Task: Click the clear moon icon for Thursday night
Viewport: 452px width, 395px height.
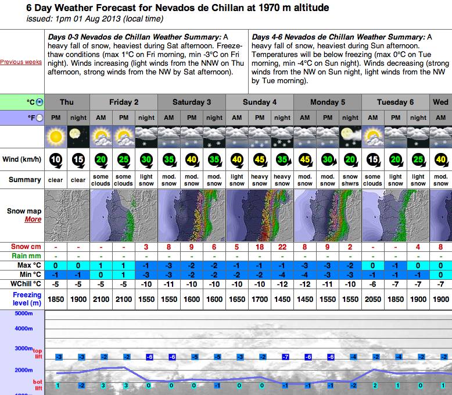Action: [x=78, y=137]
